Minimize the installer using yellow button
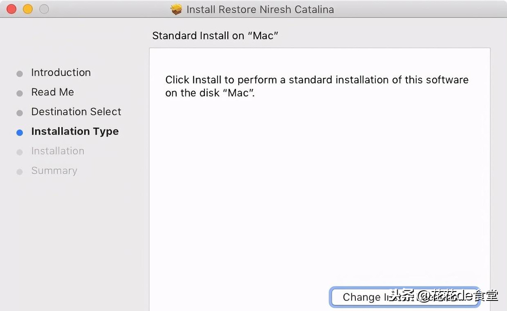Screen dimensions: 507x311 click(x=27, y=9)
